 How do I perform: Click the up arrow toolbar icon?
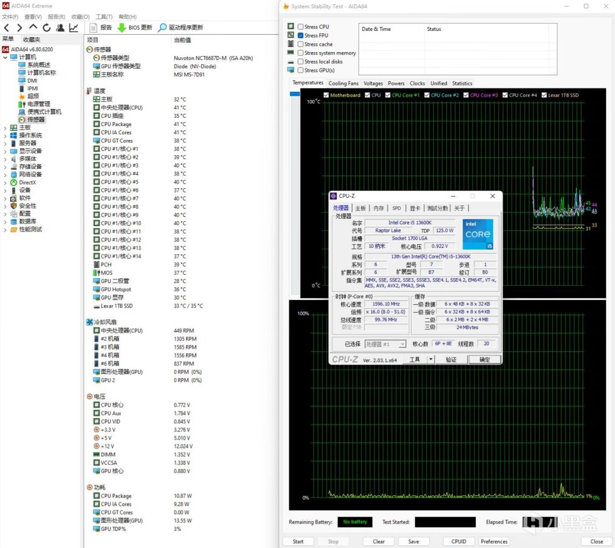[x=33, y=28]
